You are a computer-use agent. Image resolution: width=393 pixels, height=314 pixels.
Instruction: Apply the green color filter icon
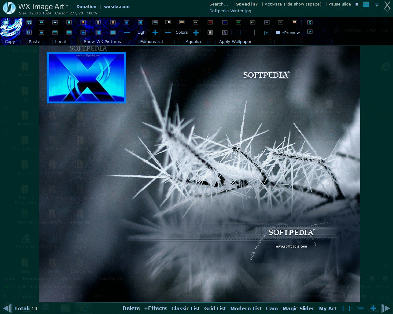[239, 22]
